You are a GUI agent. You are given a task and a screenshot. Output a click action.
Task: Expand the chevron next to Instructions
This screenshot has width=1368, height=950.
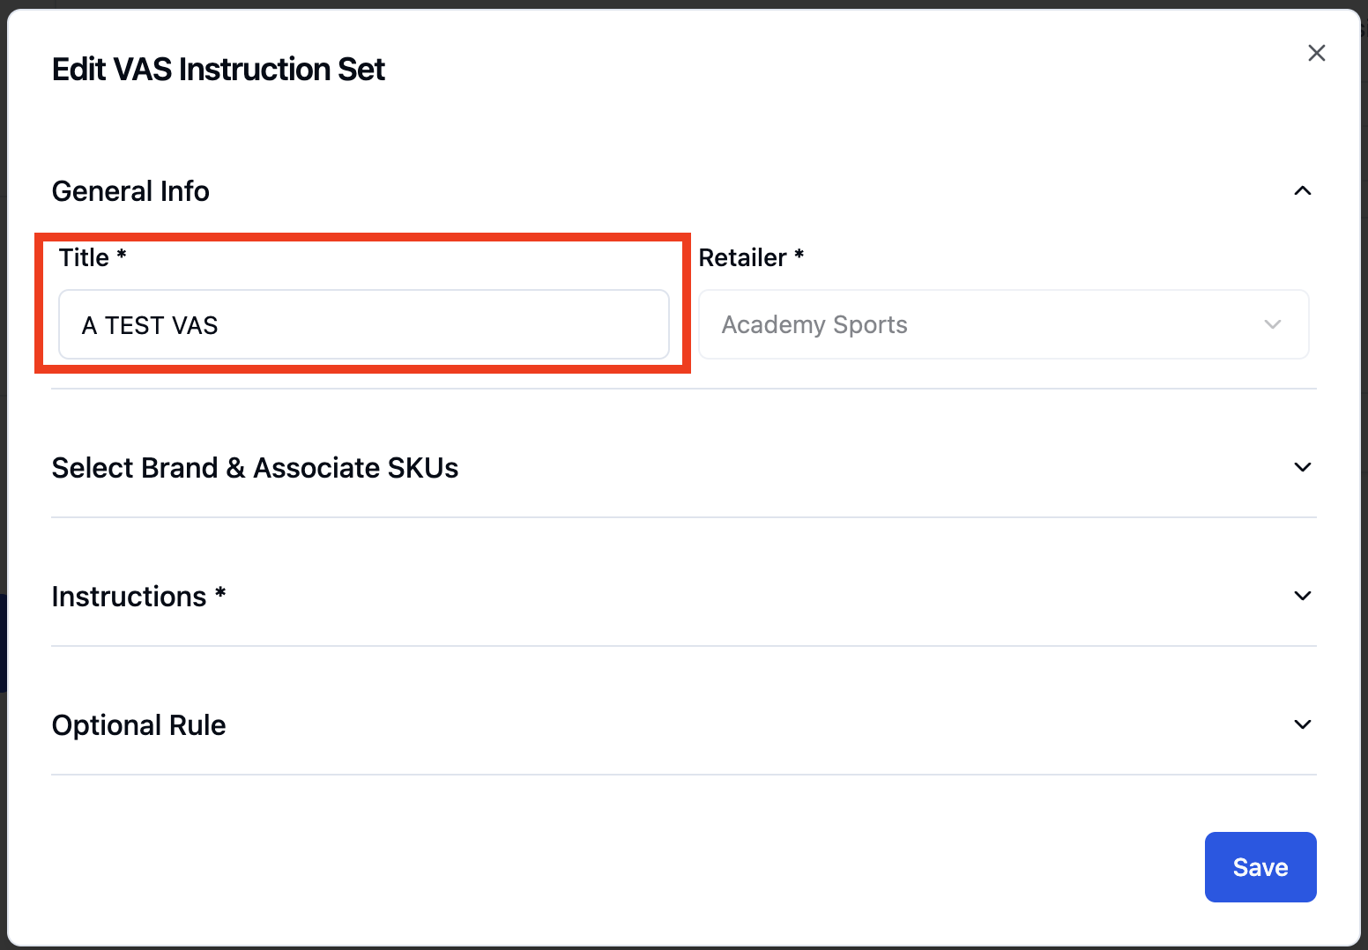click(x=1302, y=596)
